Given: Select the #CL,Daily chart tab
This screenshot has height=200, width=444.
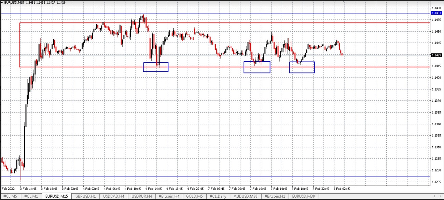Looking at the screenshot, I should click(x=218, y=196).
